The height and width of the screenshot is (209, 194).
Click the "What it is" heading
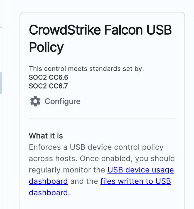click(x=46, y=136)
